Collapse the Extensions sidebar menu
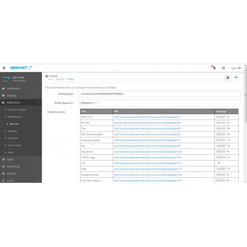The height and width of the screenshot is (247, 247). 21,103
